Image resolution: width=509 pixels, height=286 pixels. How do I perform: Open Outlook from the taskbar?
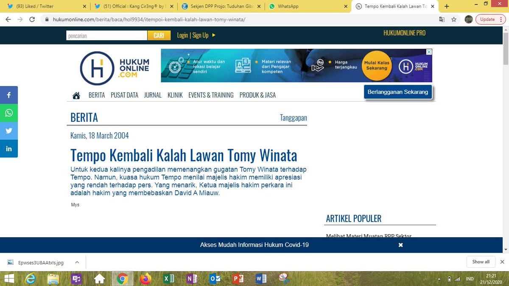(x=215, y=279)
